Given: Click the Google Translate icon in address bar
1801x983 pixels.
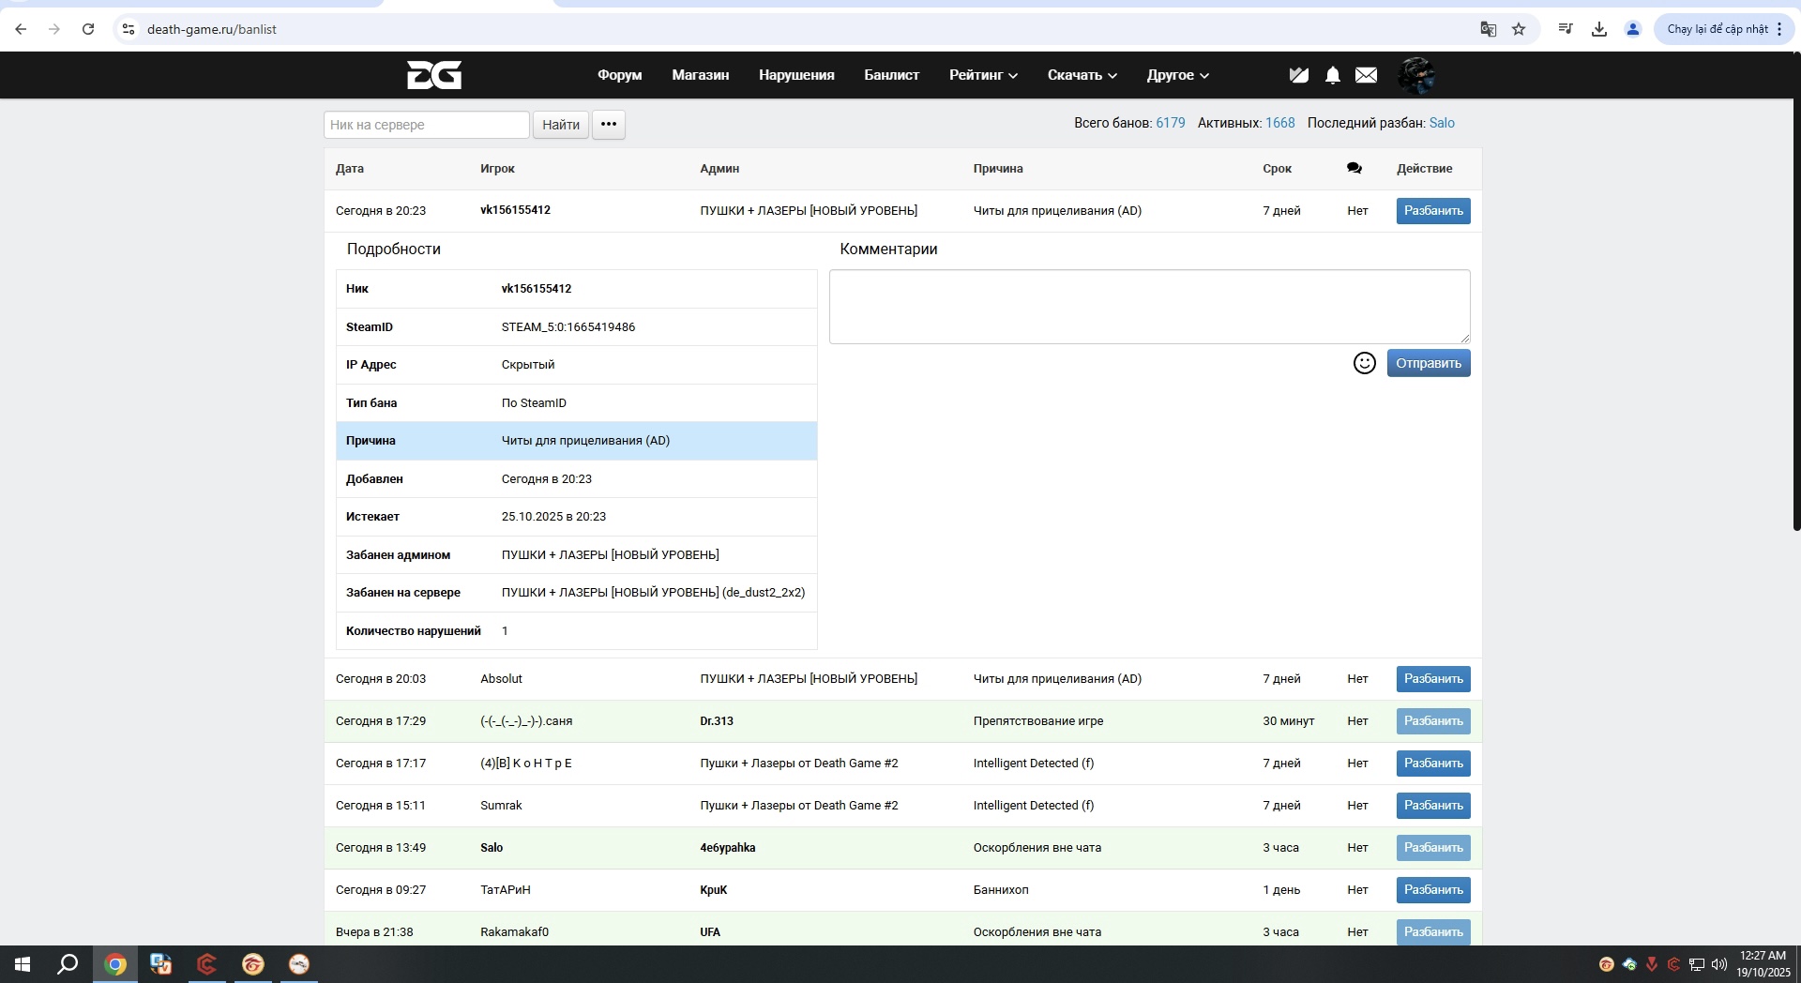Looking at the screenshot, I should point(1488,29).
